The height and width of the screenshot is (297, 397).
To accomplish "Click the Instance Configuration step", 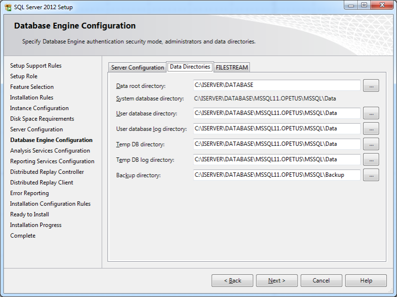I will [39, 108].
